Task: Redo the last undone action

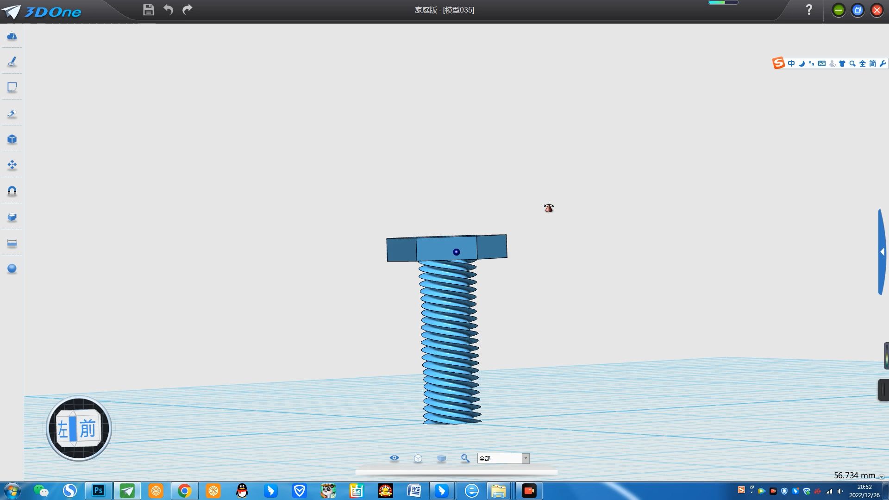Action: click(x=187, y=10)
